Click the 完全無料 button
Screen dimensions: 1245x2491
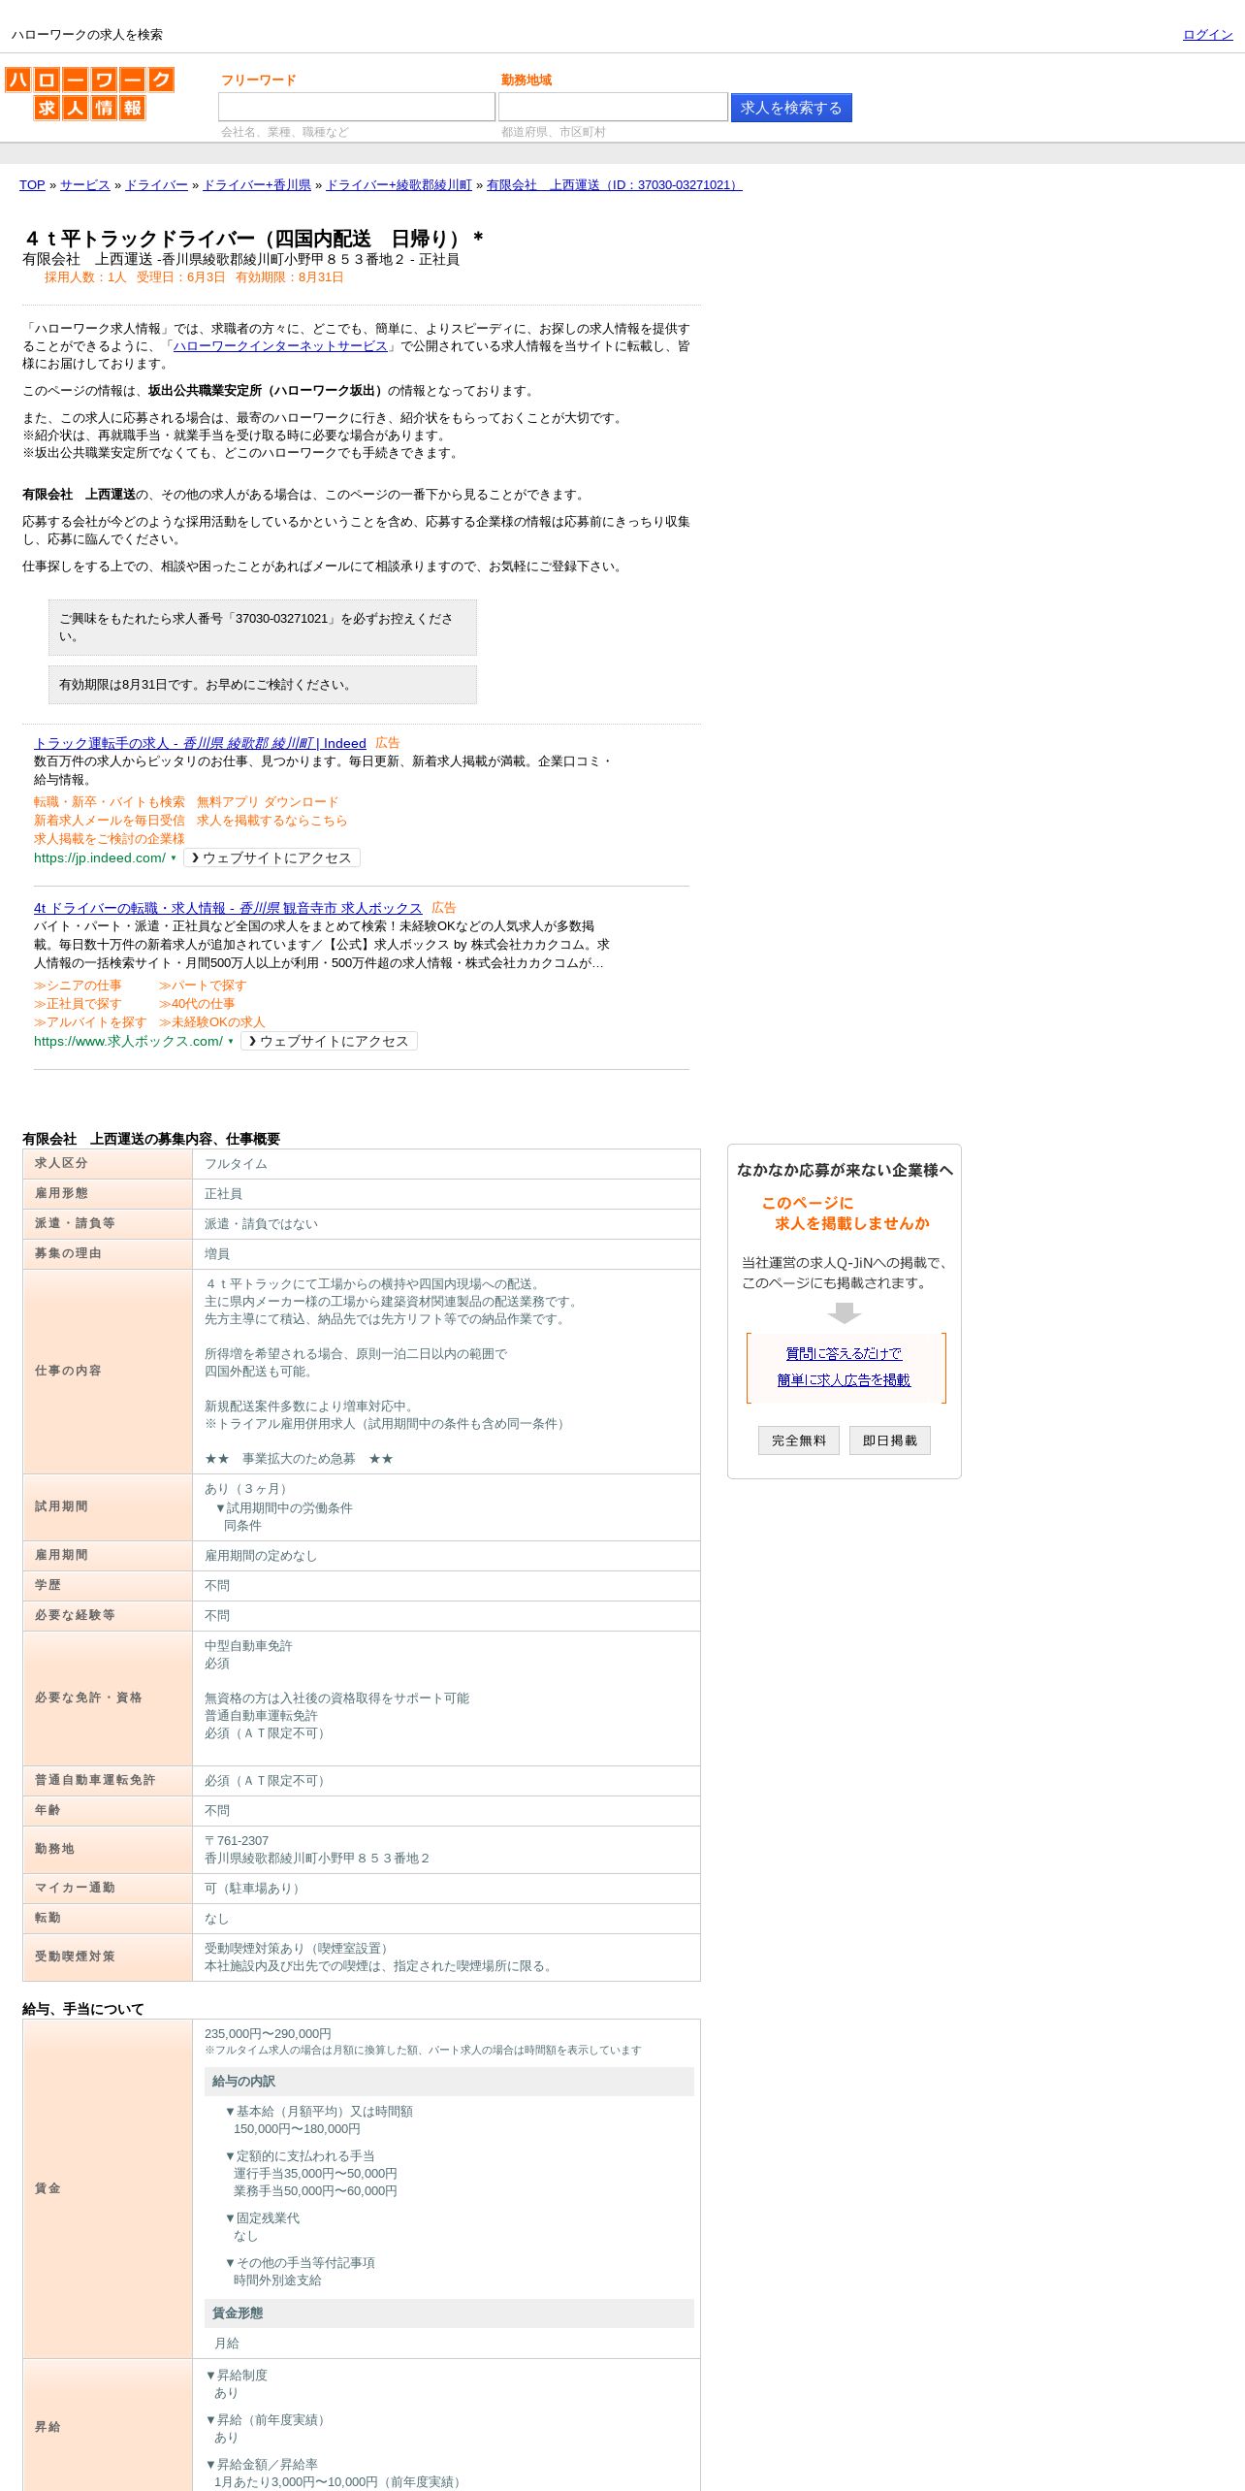click(799, 1440)
